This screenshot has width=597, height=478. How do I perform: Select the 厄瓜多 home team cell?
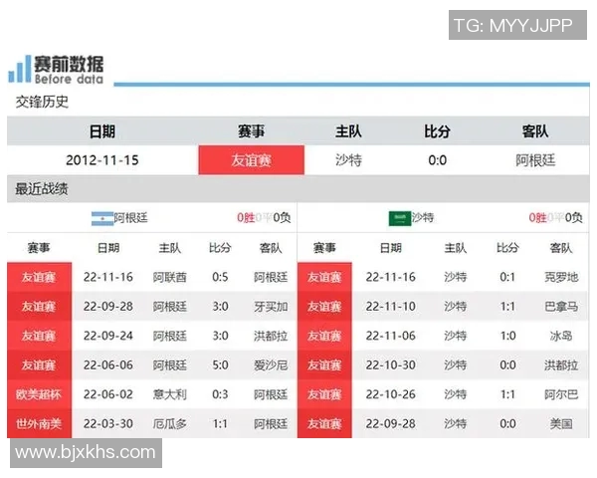pos(170,423)
